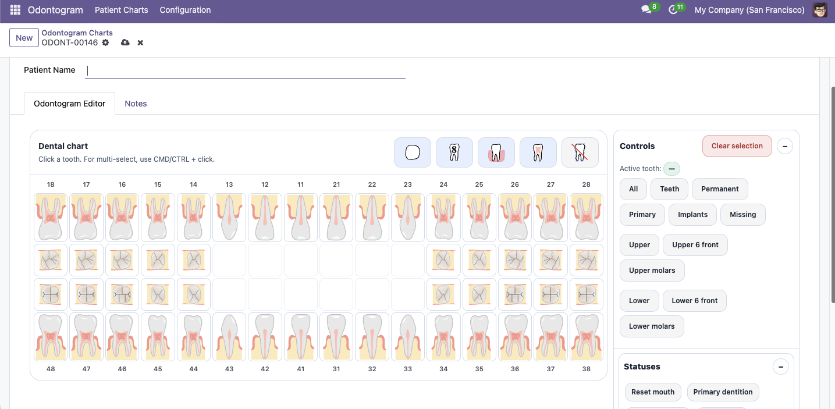
Task: Select the crossed-out missing tooth icon
Action: (x=580, y=152)
